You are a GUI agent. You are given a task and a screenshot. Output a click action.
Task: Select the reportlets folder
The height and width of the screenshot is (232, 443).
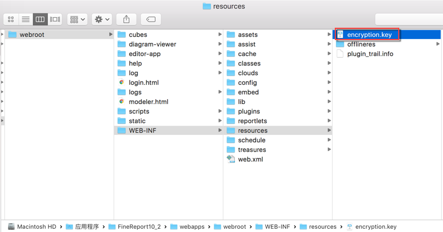point(278,121)
